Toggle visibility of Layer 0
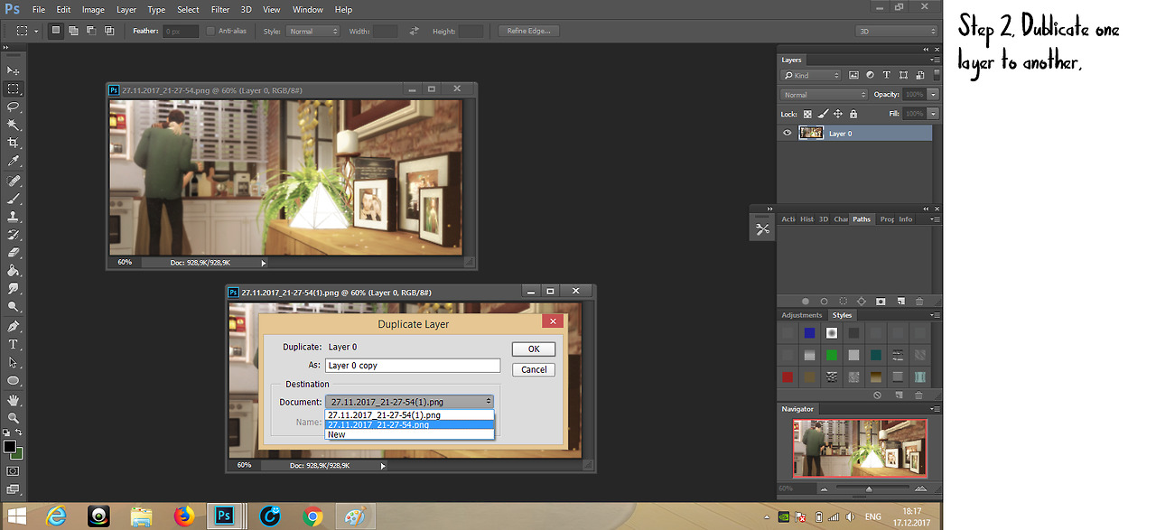1156x530 pixels. [788, 133]
